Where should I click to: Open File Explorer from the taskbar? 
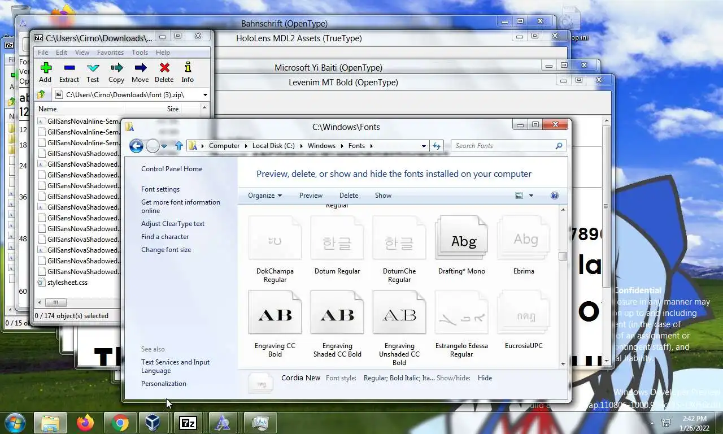[x=50, y=423]
